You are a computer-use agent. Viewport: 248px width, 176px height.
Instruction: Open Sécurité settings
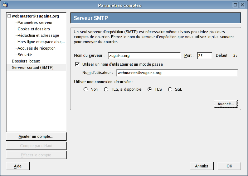tap(25, 55)
